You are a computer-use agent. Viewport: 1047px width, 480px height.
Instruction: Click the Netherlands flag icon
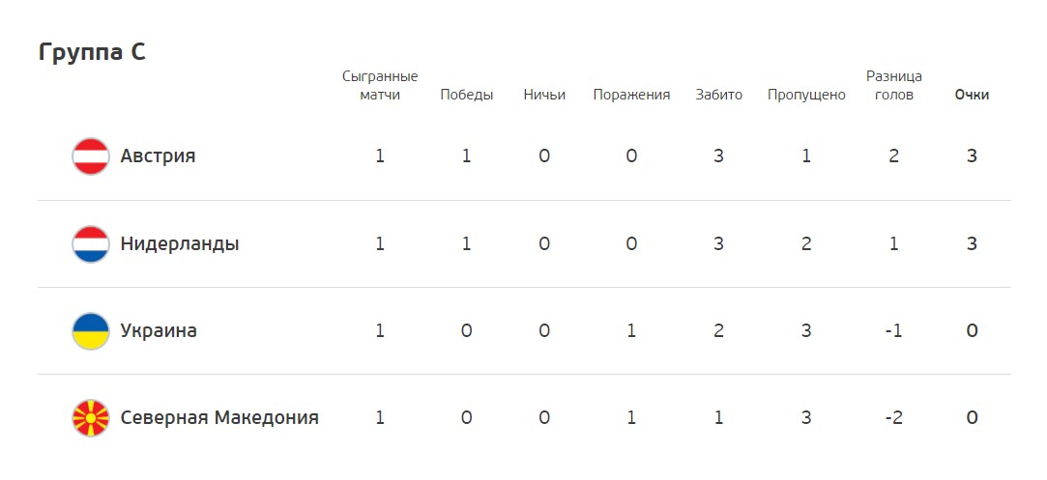[x=90, y=244]
